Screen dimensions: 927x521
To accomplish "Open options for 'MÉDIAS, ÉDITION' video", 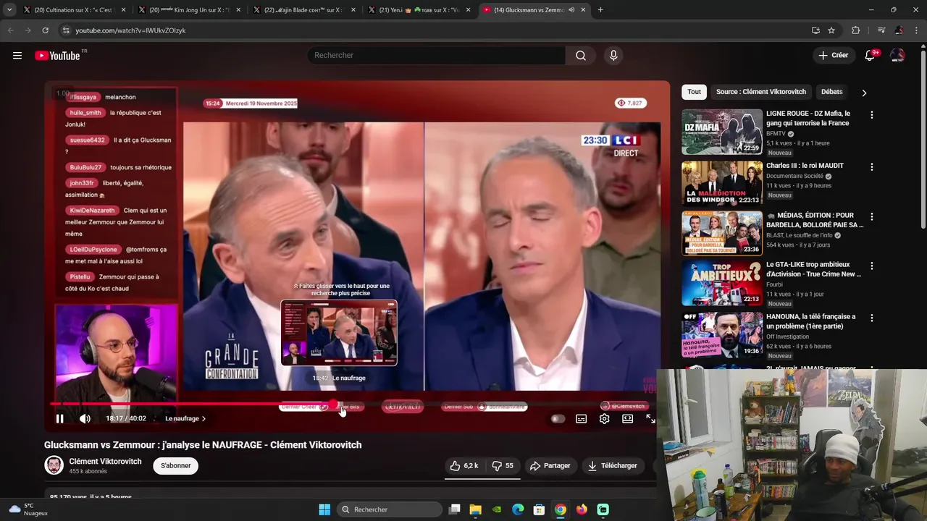I will point(871,216).
